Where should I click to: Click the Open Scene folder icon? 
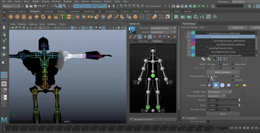click(31, 6)
